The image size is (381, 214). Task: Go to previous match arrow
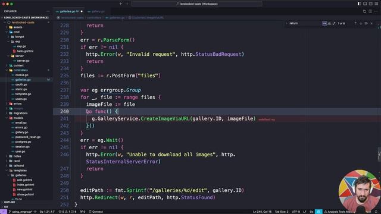pos(355,23)
